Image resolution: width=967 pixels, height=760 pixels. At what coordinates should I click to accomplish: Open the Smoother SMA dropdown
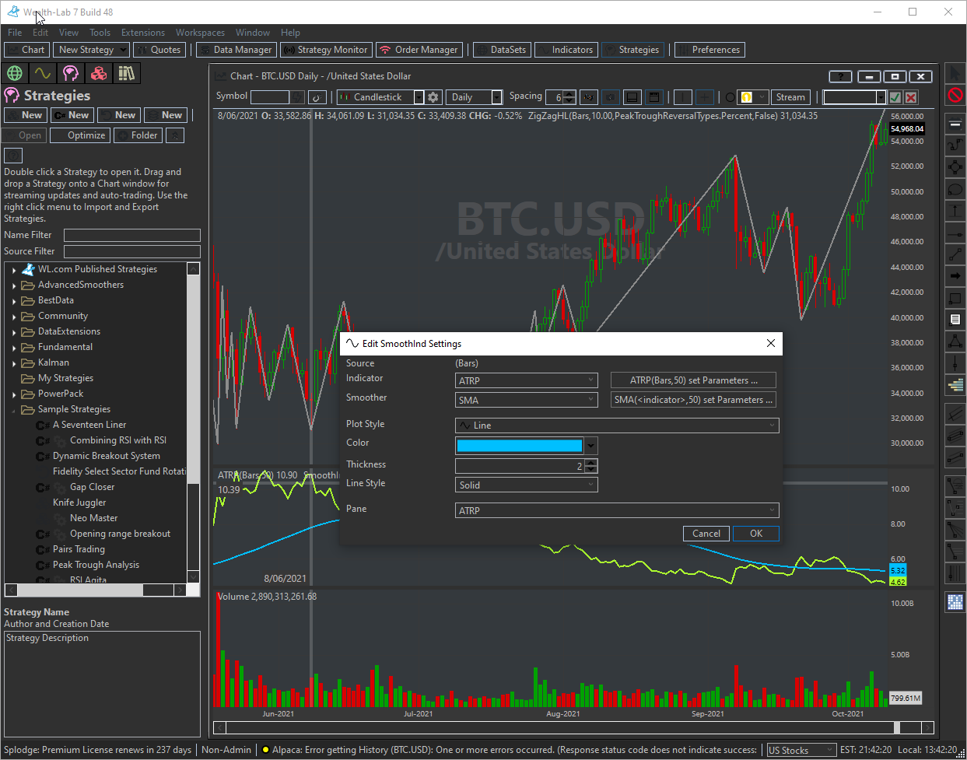pyautogui.click(x=527, y=400)
